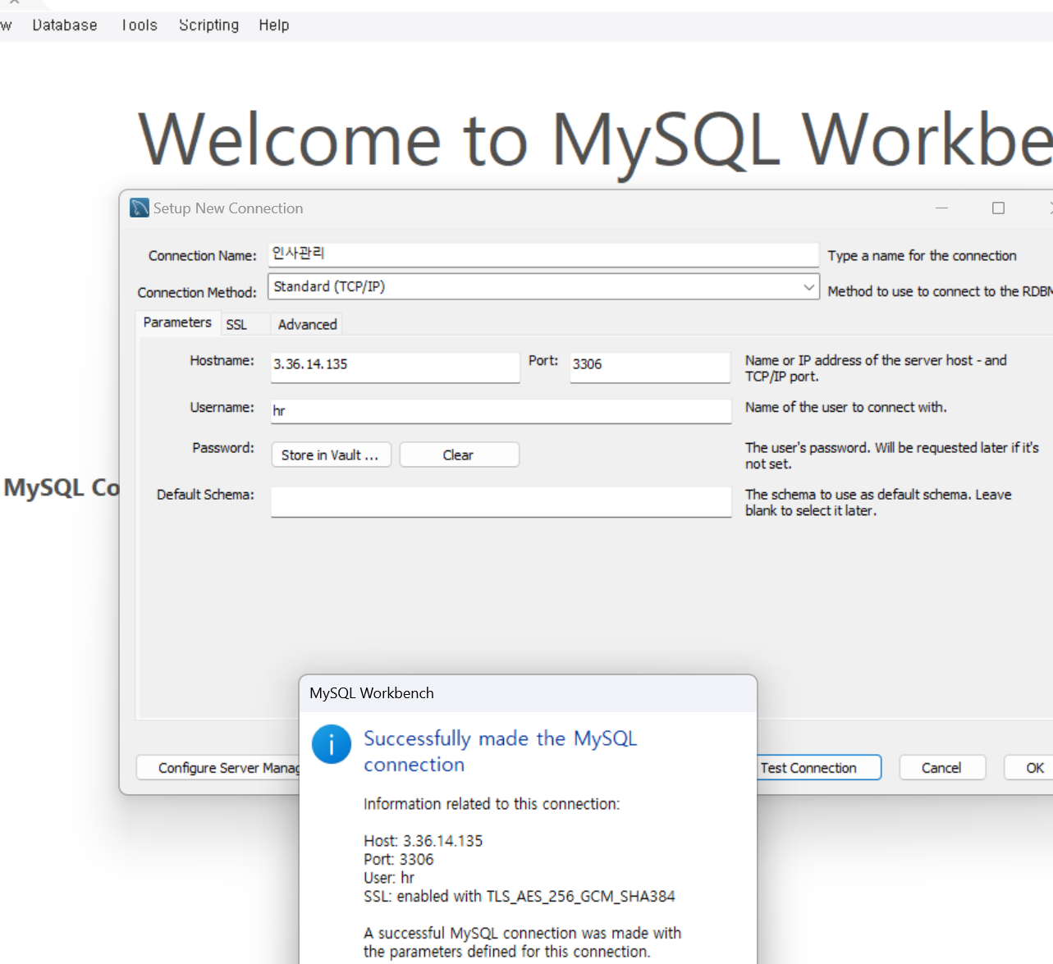The image size is (1053, 964).
Task: Click 'Name of the user to connect with' hint
Action: (x=845, y=407)
